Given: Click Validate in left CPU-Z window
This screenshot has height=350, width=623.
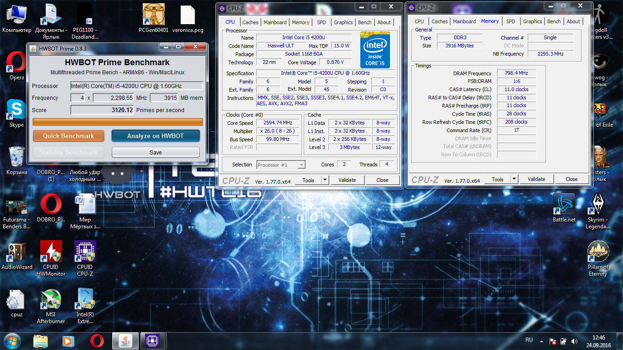Looking at the screenshot, I should 347,180.
